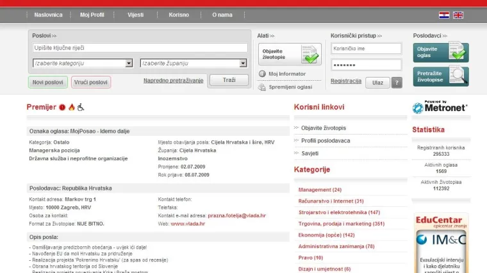Open Ekonomija (opće) (142) category
Screen dimensions: 487x273
326,235
